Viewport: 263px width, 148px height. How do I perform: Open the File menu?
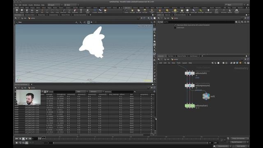(x=16, y=5)
